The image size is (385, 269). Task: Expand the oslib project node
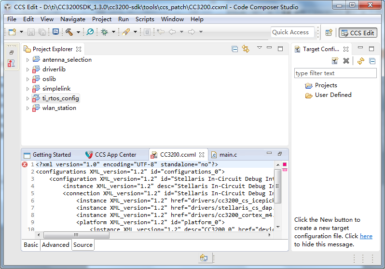(x=28, y=79)
